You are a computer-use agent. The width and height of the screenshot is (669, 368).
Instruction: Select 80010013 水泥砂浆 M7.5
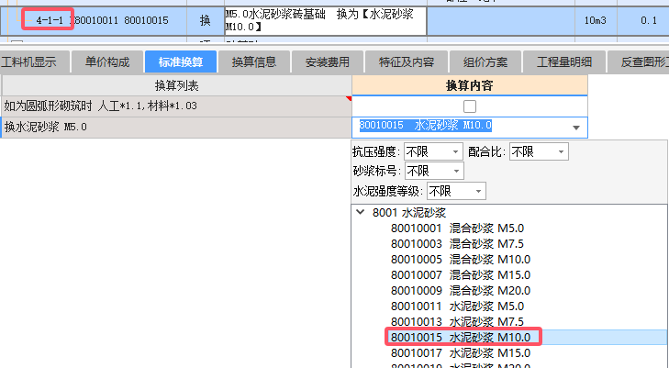point(457,322)
